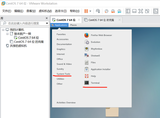Open the 虚拟机(M) menu
This screenshot has width=160, height=118.
coord(45,11)
